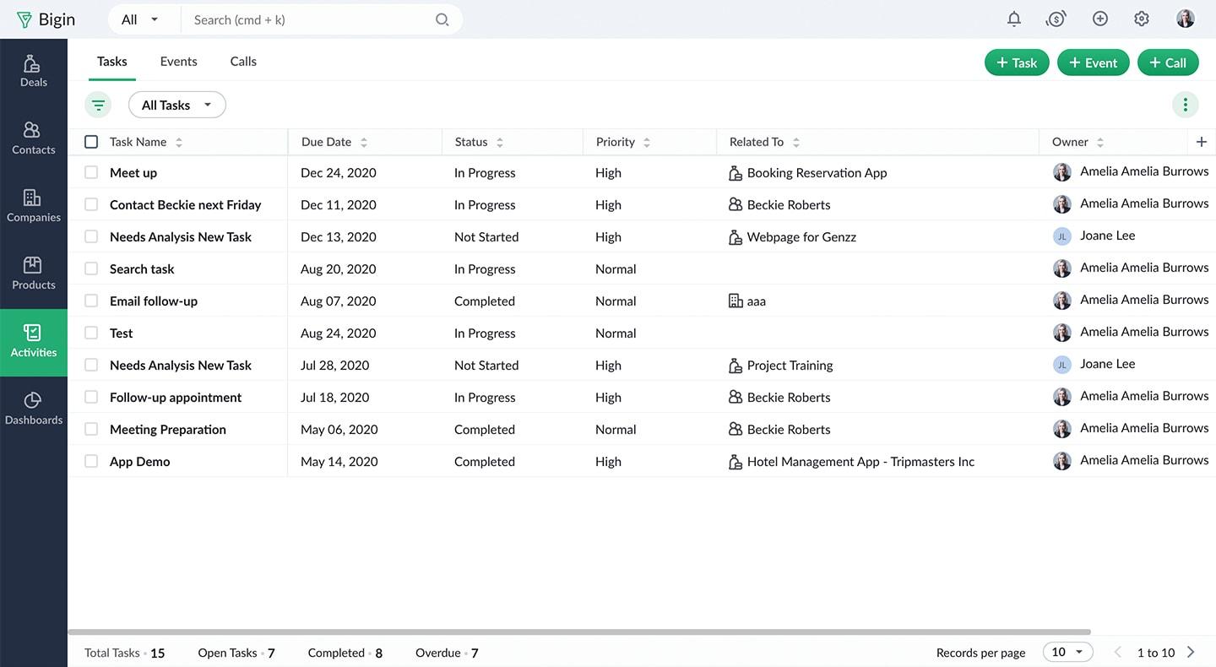Sort by Owner column arrows
This screenshot has width=1216, height=667.
(x=1100, y=143)
